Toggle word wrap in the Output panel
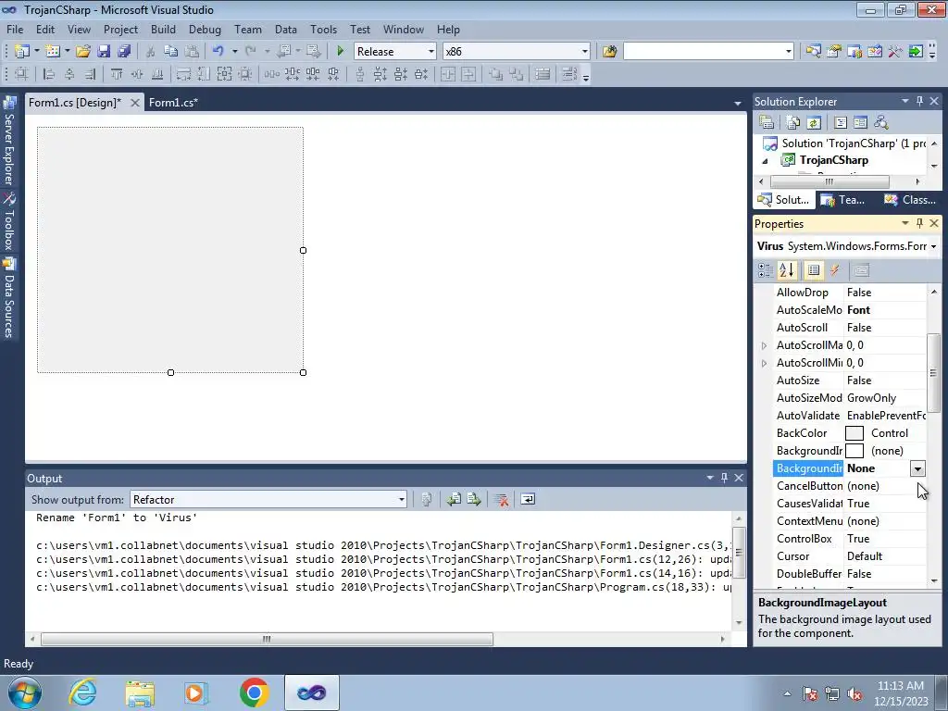This screenshot has height=711, width=948. pos(528,499)
